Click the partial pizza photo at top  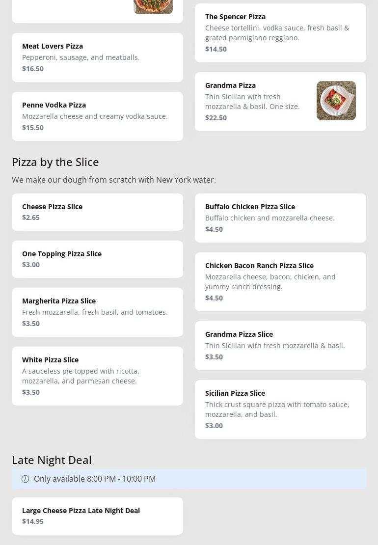coord(153,6)
